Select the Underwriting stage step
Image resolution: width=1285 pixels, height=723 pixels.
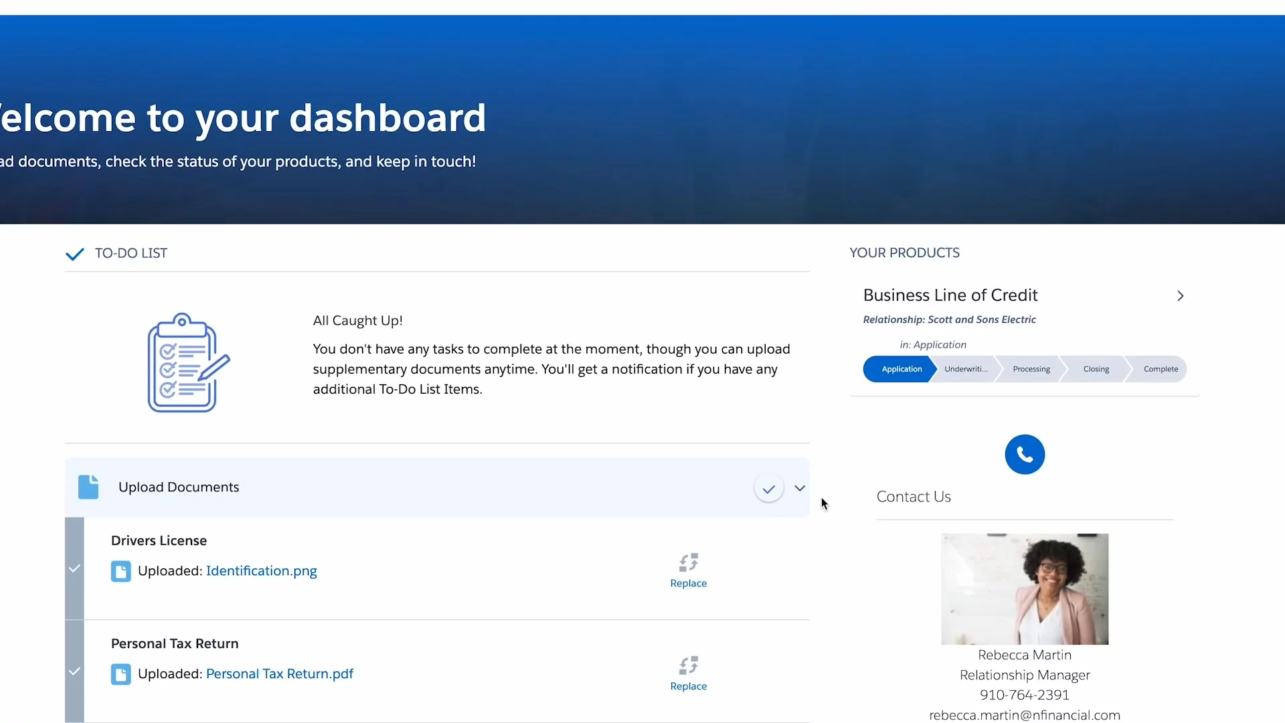pos(965,370)
